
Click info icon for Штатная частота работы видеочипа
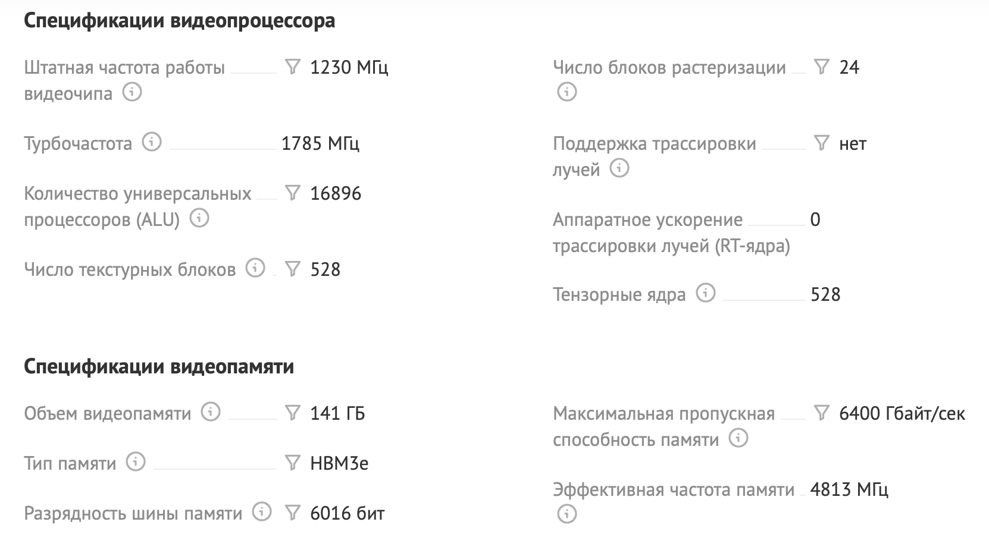pyautogui.click(x=132, y=92)
